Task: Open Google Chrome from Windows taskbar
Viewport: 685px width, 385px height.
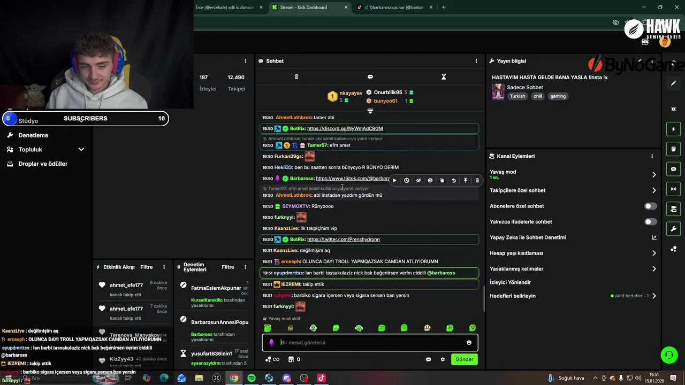Action: 234,378
